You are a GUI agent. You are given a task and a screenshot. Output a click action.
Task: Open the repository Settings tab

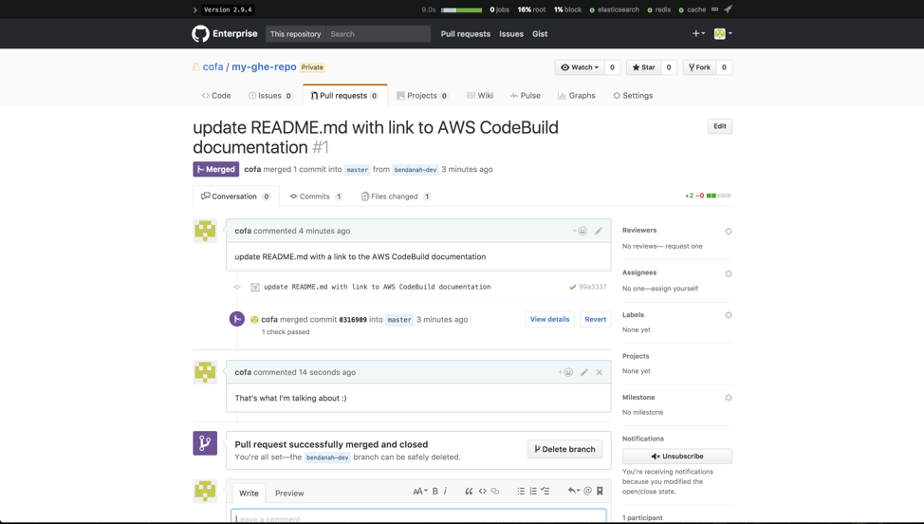[x=633, y=96]
